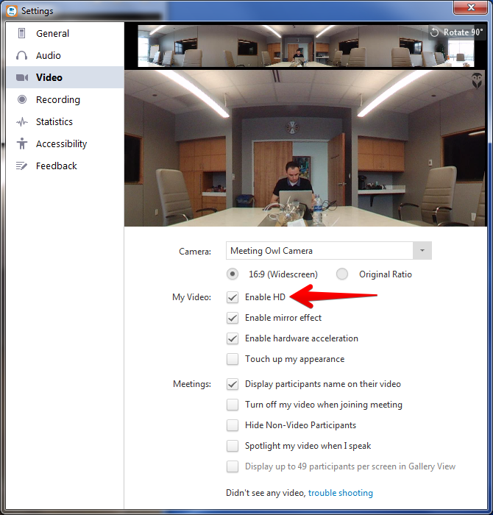Click the Video camera icon in sidebar

tap(22, 77)
